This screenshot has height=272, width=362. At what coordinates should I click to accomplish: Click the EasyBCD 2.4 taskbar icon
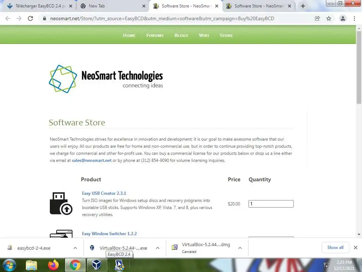(x=119, y=265)
